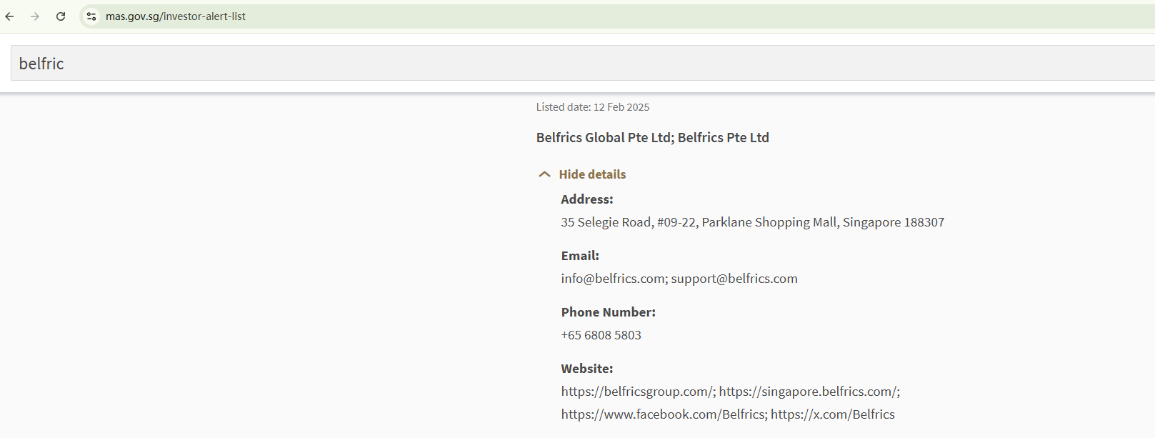Open the x.com/Belfrics profile link

[832, 414]
